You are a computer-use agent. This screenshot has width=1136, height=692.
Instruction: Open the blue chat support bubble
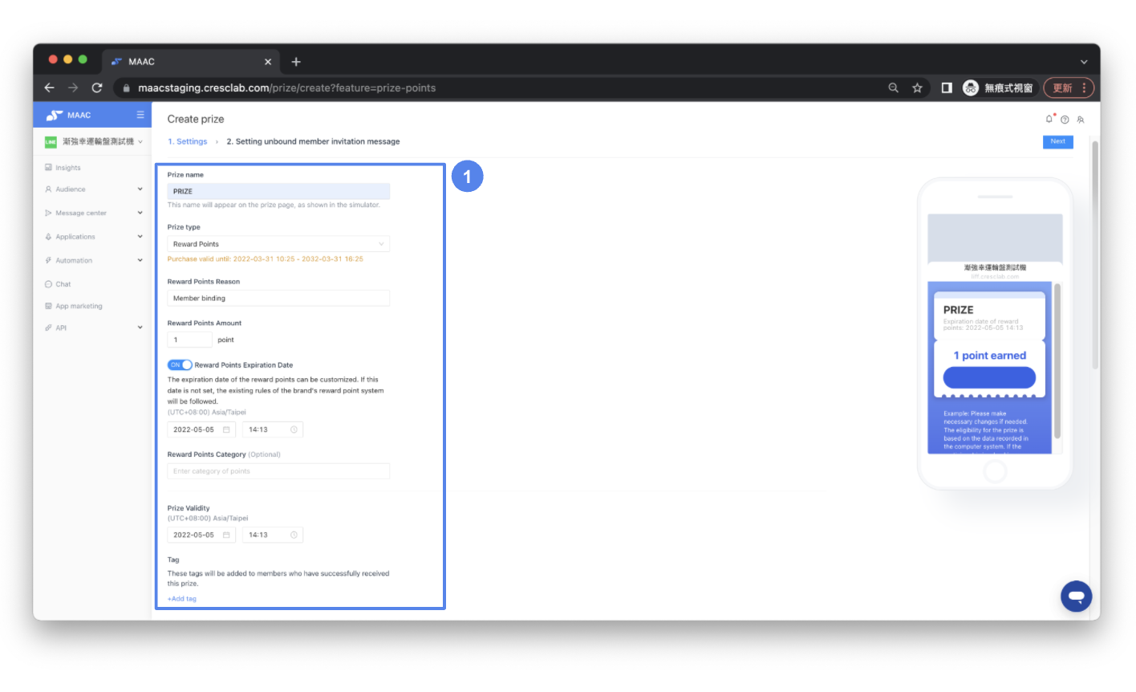click(1076, 596)
